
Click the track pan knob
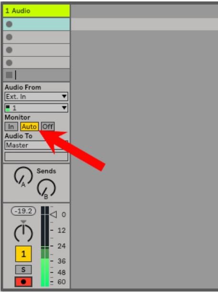point(23,233)
